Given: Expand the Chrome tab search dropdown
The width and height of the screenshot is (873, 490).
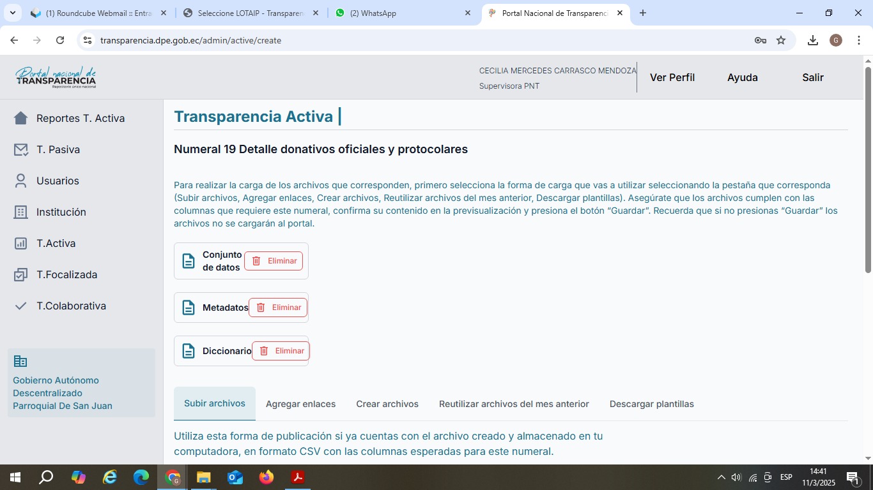Looking at the screenshot, I should [12, 13].
